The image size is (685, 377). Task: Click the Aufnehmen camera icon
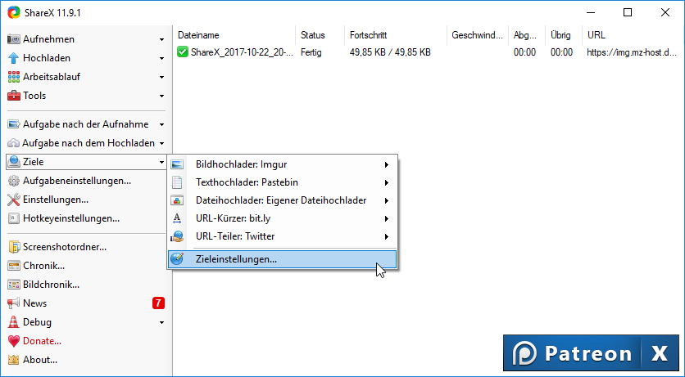pyautogui.click(x=14, y=39)
